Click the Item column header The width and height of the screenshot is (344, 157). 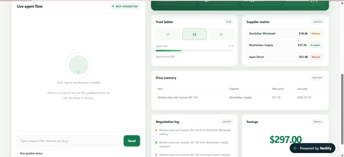click(160, 89)
